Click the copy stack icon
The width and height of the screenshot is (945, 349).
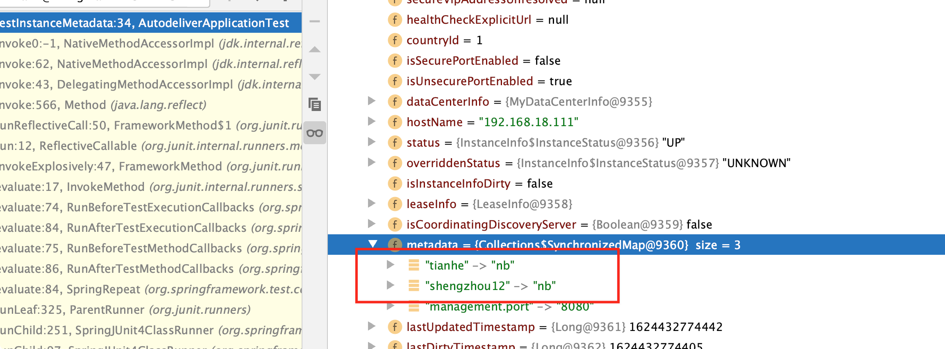pos(315,104)
